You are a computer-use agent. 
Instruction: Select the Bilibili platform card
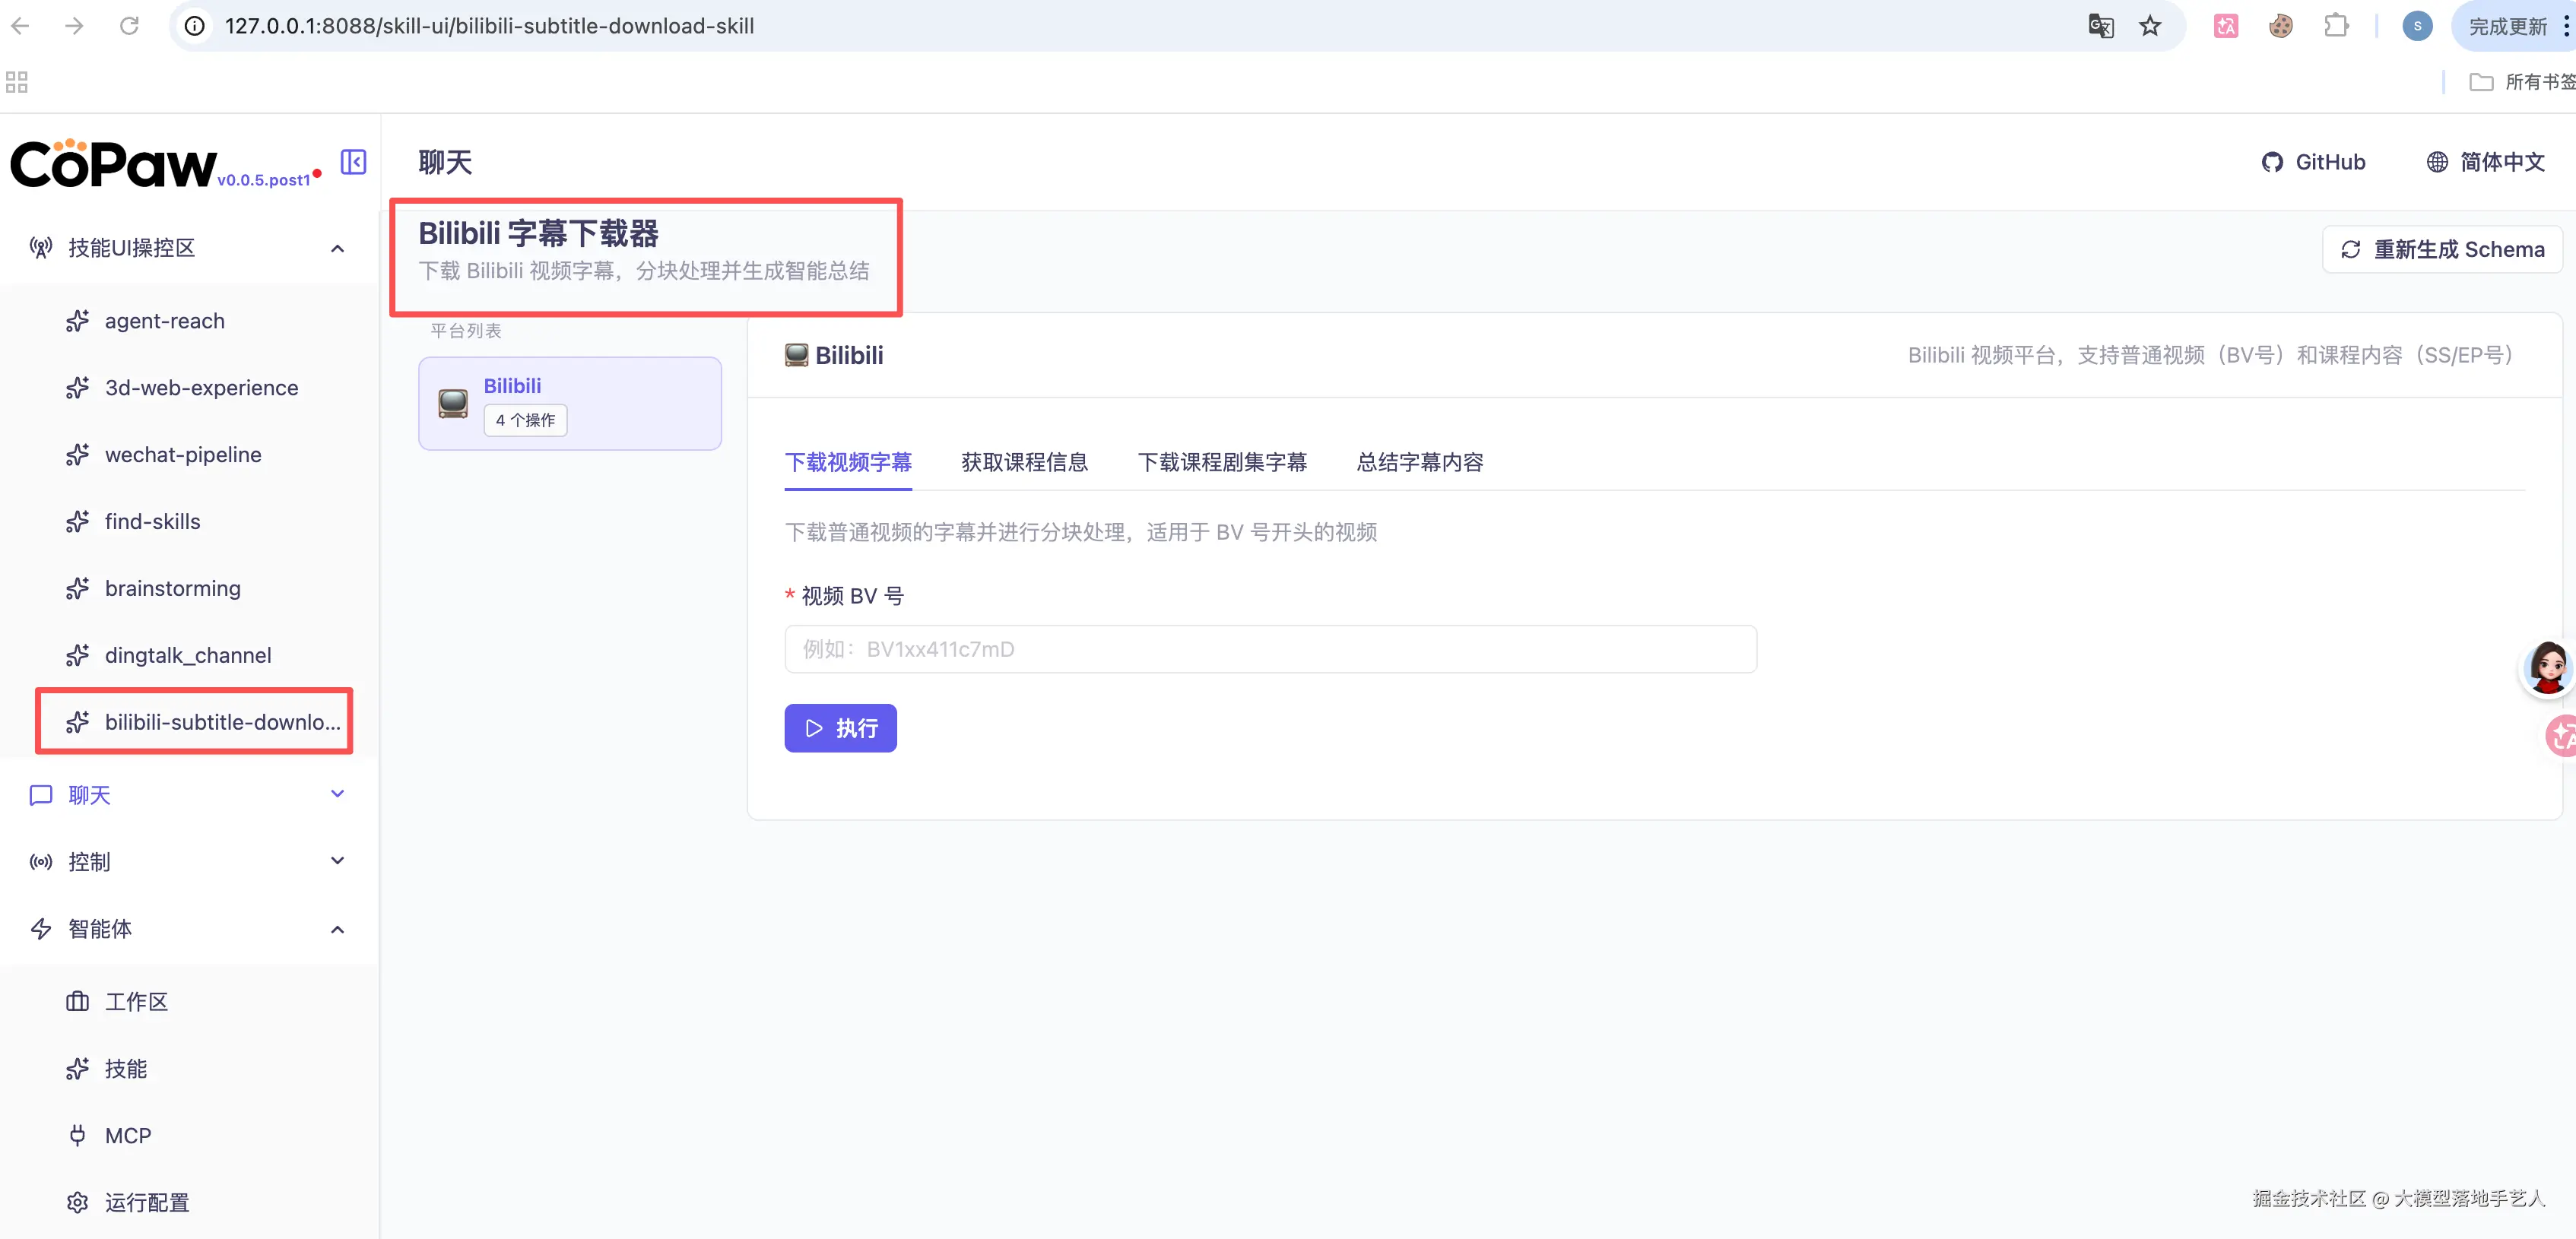tap(569, 403)
